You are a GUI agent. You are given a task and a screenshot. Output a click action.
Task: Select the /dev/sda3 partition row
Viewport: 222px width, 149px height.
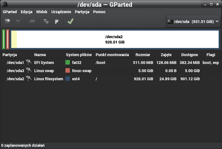(111, 71)
